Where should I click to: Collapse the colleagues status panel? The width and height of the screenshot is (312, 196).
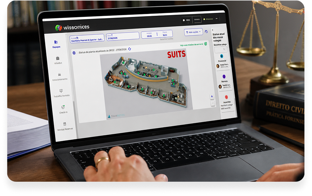click(x=212, y=30)
